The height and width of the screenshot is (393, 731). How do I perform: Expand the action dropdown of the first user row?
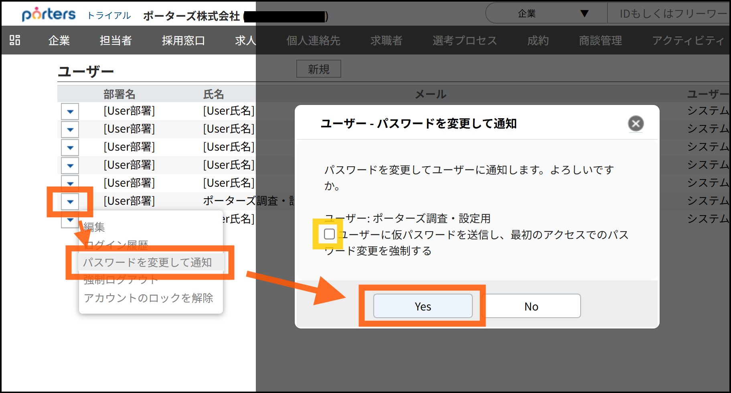[70, 111]
